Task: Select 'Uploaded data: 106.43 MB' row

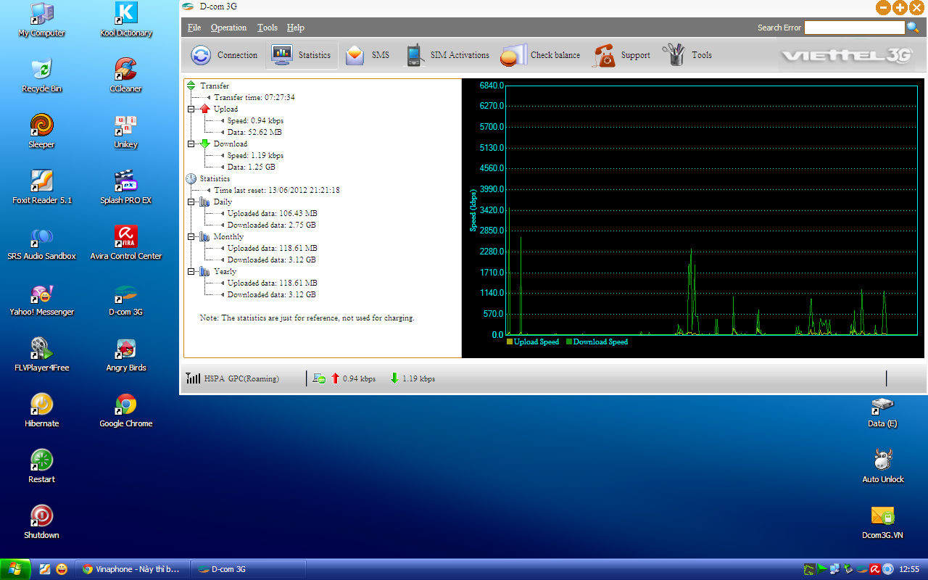Action: pos(272,213)
